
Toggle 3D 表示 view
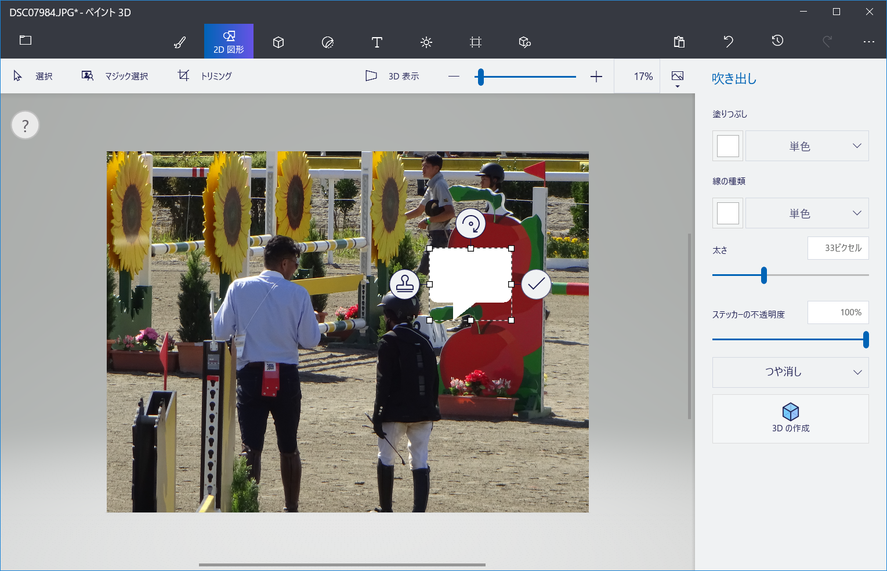(x=393, y=76)
